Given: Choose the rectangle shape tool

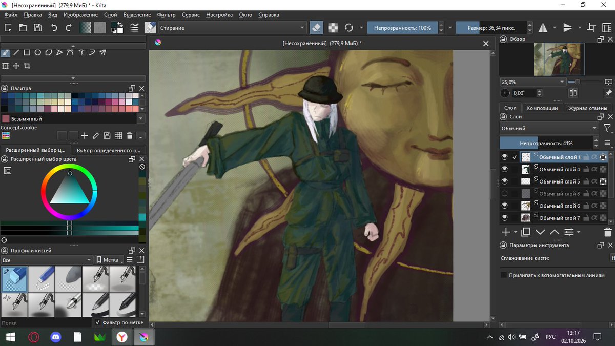Looking at the screenshot, I should [x=27, y=52].
